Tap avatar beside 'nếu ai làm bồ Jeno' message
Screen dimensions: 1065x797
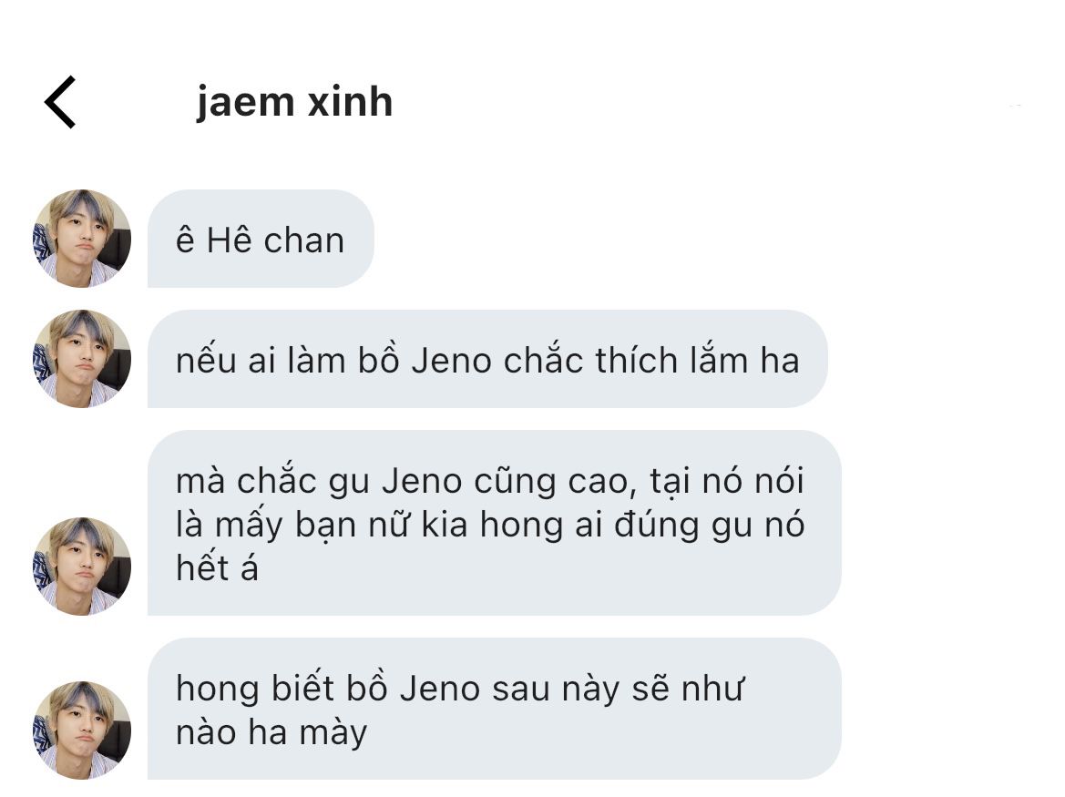click(x=81, y=359)
